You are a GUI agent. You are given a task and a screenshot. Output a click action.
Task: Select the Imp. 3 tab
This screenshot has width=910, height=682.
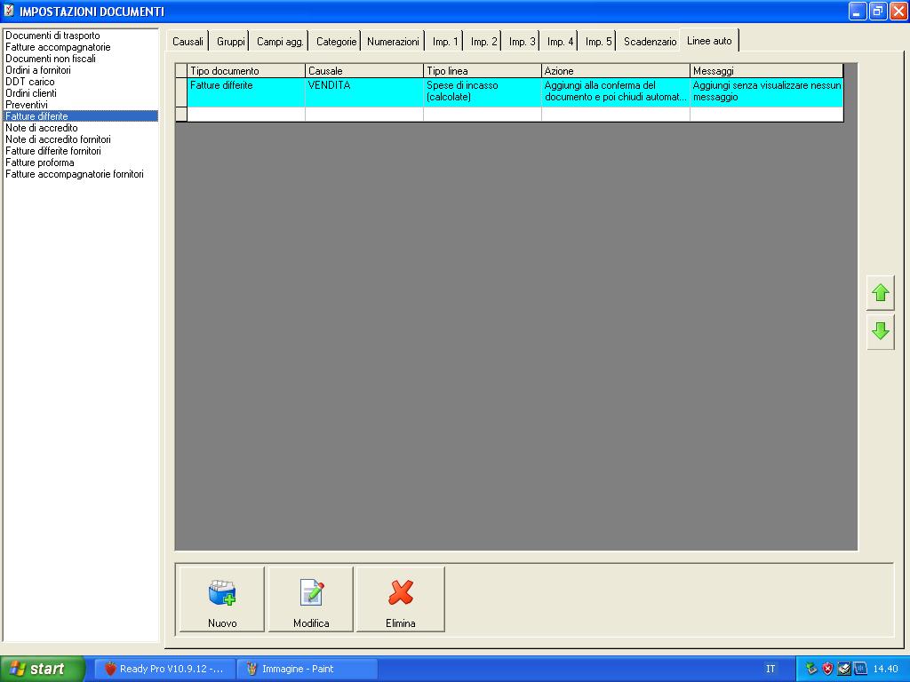click(522, 42)
